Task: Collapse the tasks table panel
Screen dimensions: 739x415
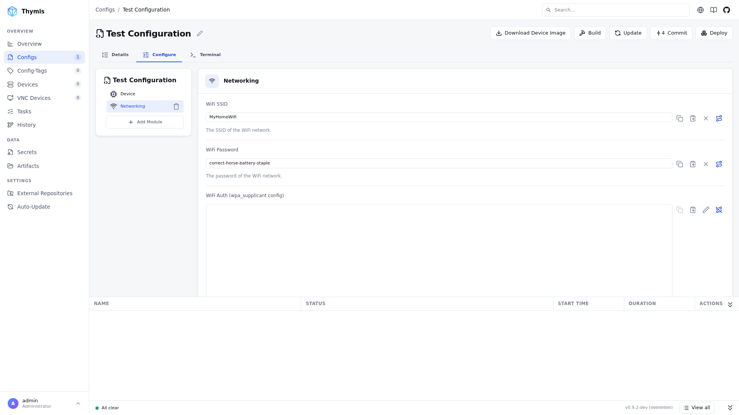Action: 730,304
